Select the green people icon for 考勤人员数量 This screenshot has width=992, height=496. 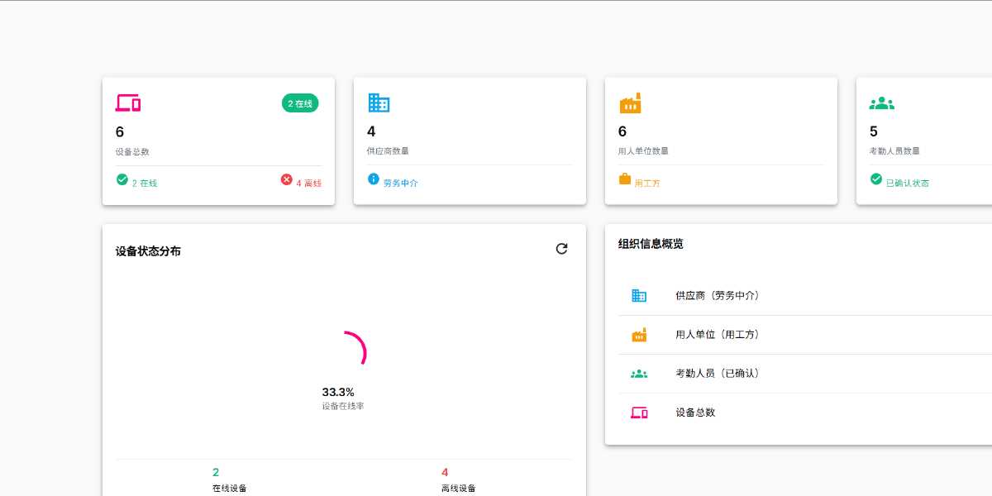point(880,102)
